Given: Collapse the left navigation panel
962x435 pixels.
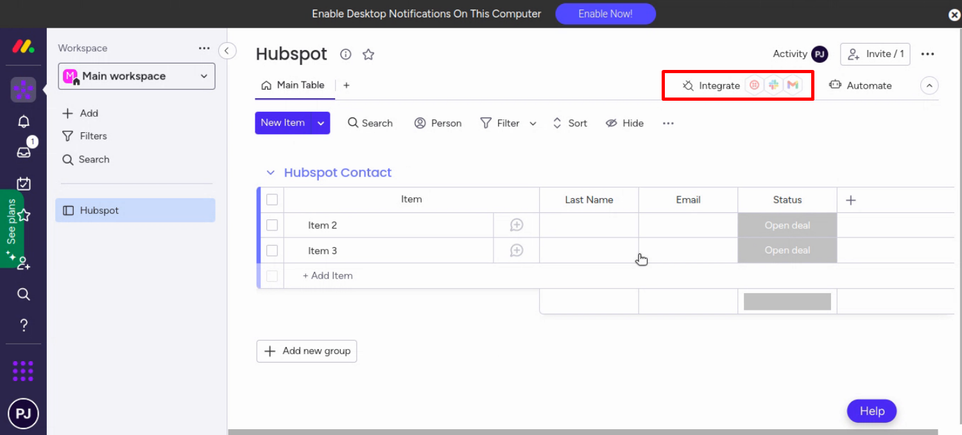Looking at the screenshot, I should (x=227, y=51).
